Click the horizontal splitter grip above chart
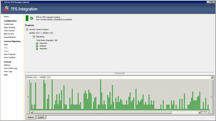 [120, 73]
